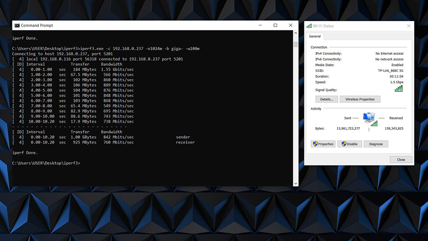This screenshot has height=241, width=428.
Task: Close the Command Prompt window
Action: pos(291,25)
